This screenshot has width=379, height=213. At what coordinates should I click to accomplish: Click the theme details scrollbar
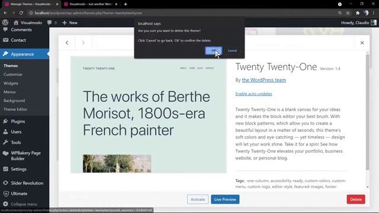(367, 112)
